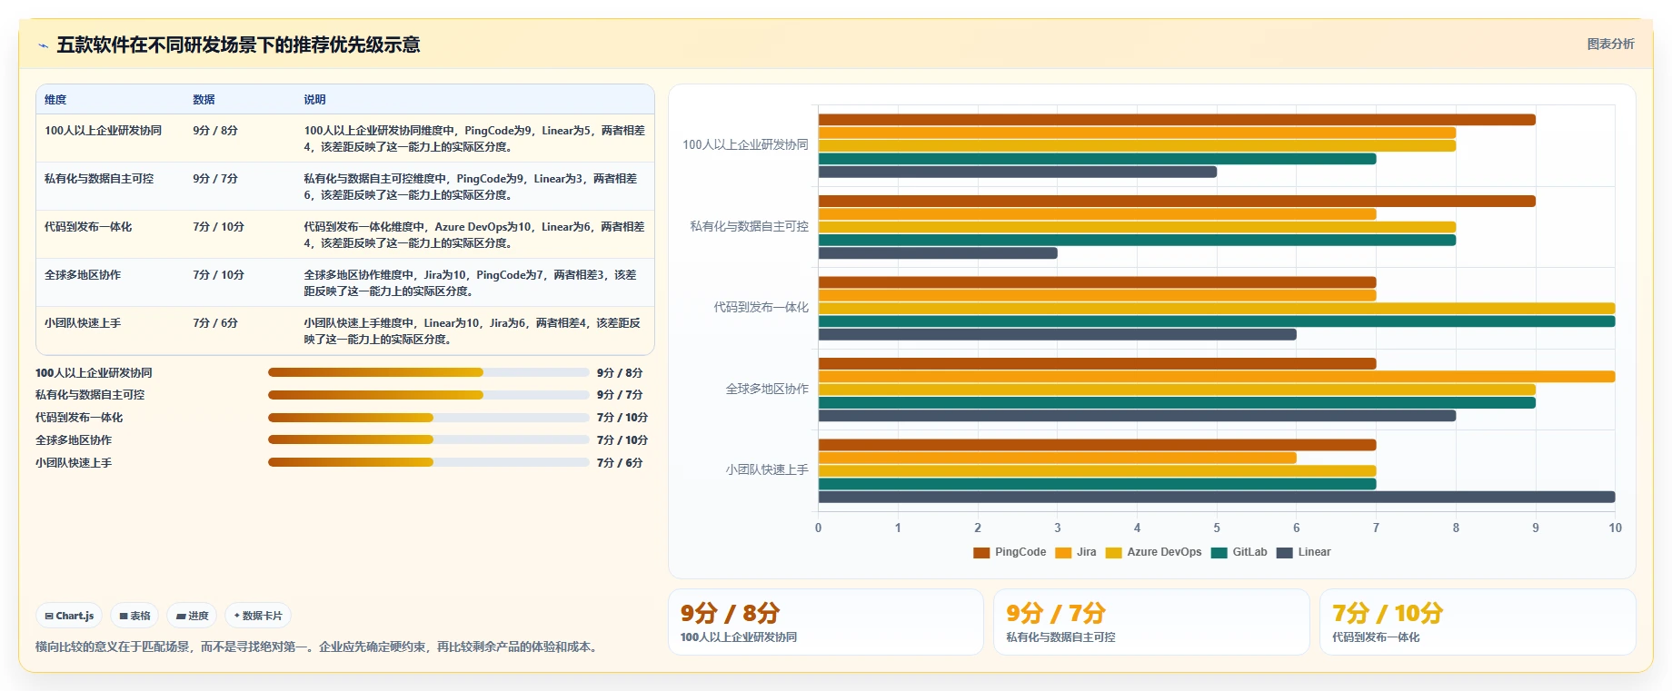Click the GitLab bar in the 100人以上企业研发协同 group

[x=1097, y=159]
